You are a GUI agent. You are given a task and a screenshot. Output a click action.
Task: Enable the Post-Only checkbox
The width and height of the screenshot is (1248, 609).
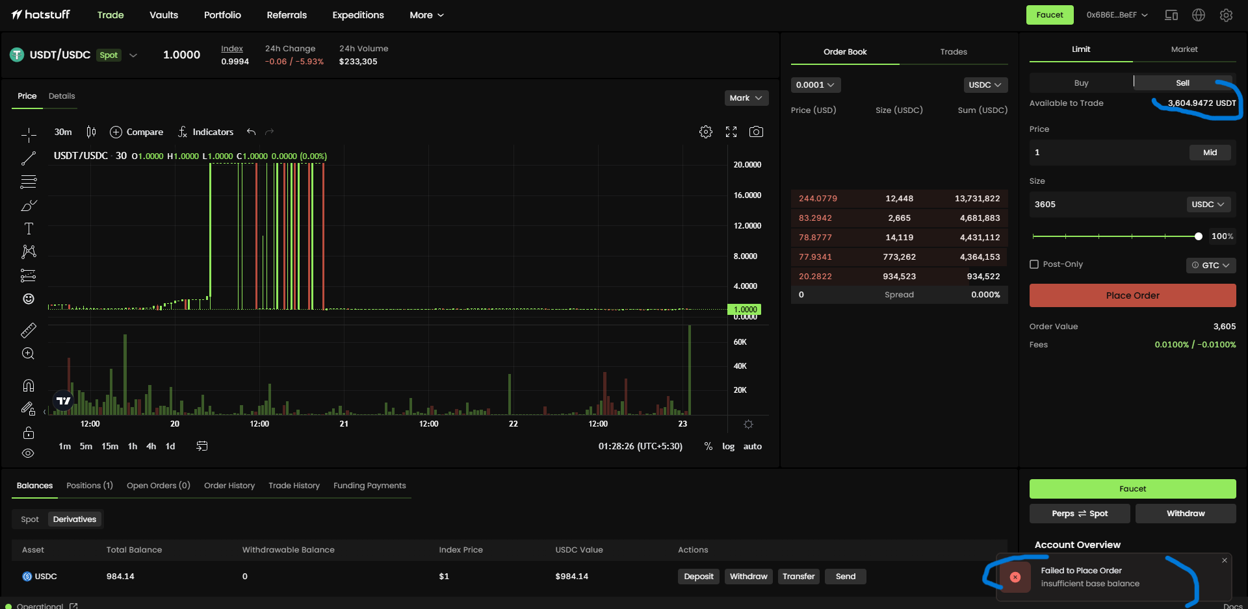(x=1034, y=264)
